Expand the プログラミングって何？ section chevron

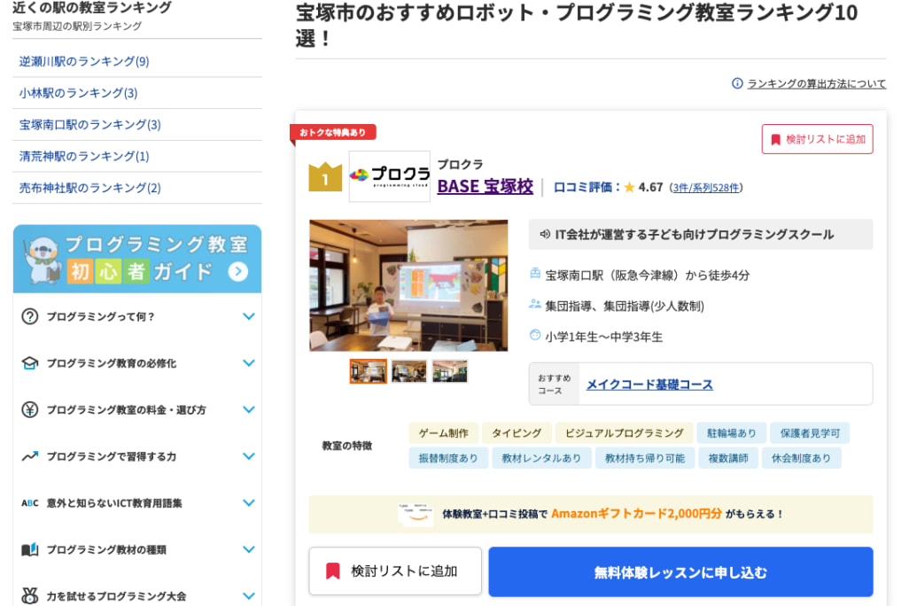pos(249,316)
